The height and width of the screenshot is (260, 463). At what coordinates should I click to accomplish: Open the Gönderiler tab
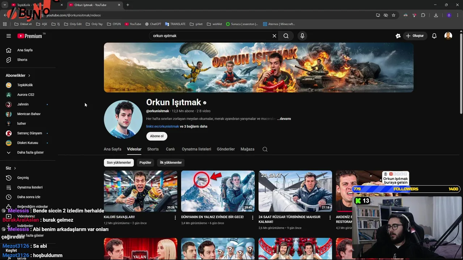click(x=226, y=149)
